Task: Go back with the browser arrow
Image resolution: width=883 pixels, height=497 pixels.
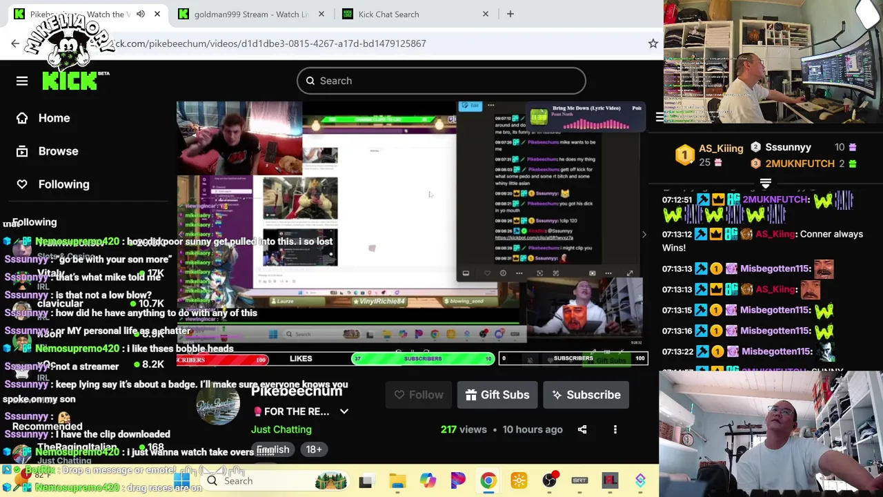Action: click(15, 43)
